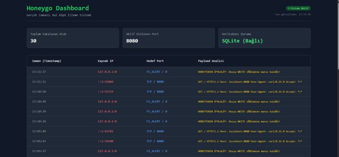Image resolution: width=339 pixels, height=157 pixels.
Task: Click the SQLite (Bağlı) status value
Action: pos(242,41)
